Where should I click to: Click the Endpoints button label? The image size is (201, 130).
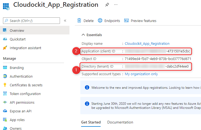112,21
